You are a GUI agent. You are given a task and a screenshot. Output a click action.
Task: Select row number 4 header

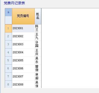point(8,53)
